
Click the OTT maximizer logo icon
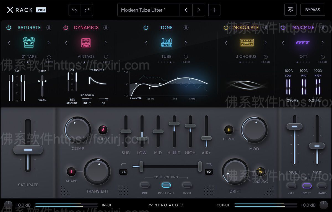[x=303, y=43]
